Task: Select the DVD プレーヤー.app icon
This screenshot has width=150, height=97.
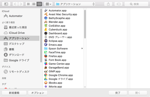Action: [46, 37]
